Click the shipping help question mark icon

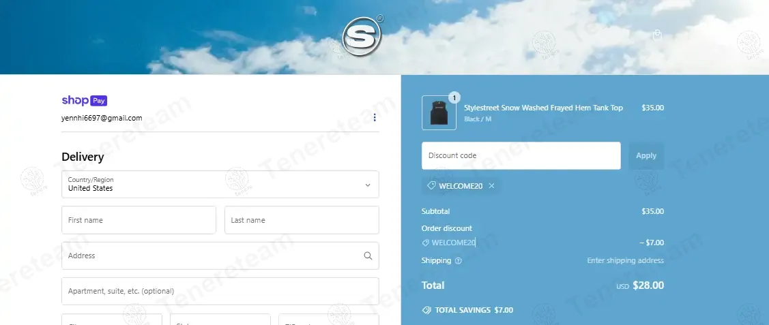pos(458,261)
